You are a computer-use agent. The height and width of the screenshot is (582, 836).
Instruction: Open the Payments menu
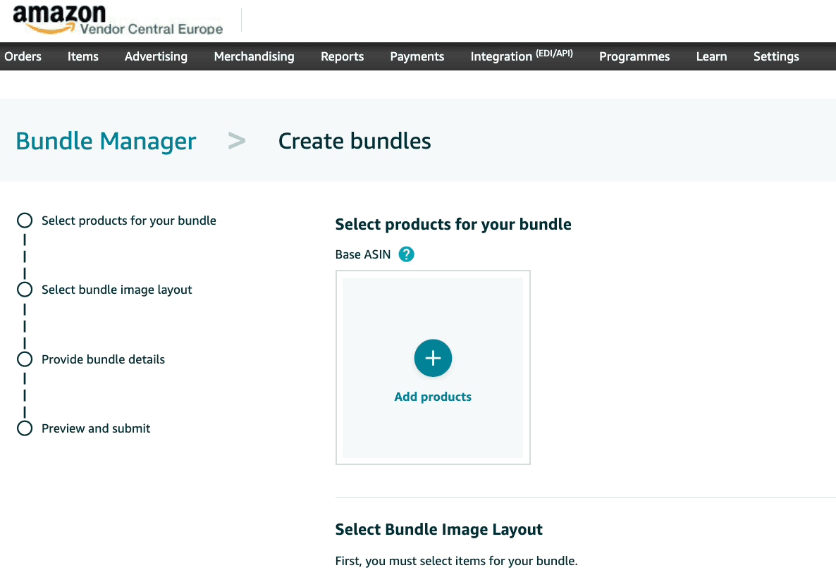coord(417,56)
